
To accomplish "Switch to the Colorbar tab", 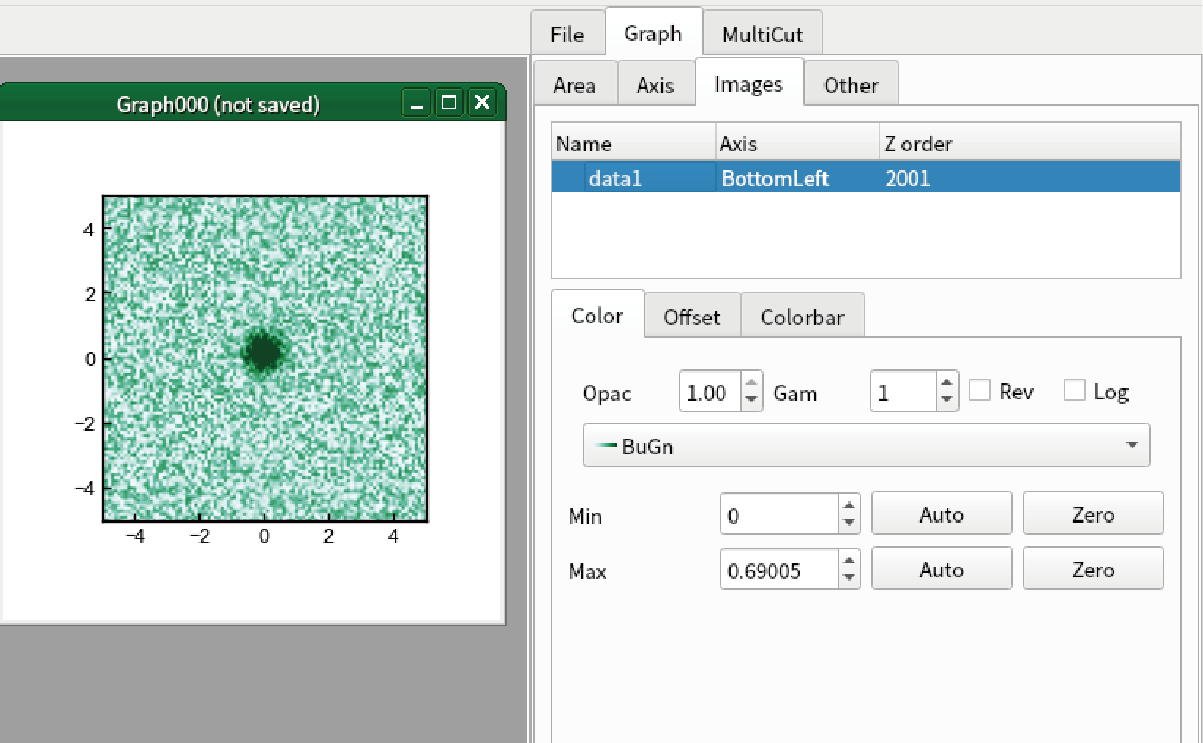I will point(802,317).
